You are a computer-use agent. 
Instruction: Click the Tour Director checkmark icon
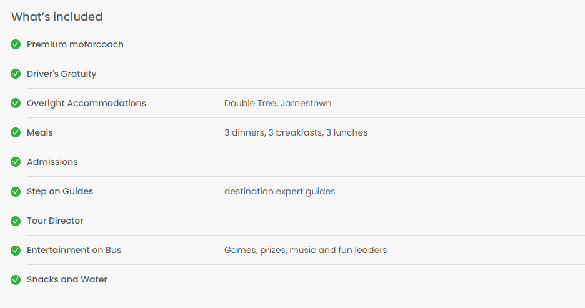16,221
